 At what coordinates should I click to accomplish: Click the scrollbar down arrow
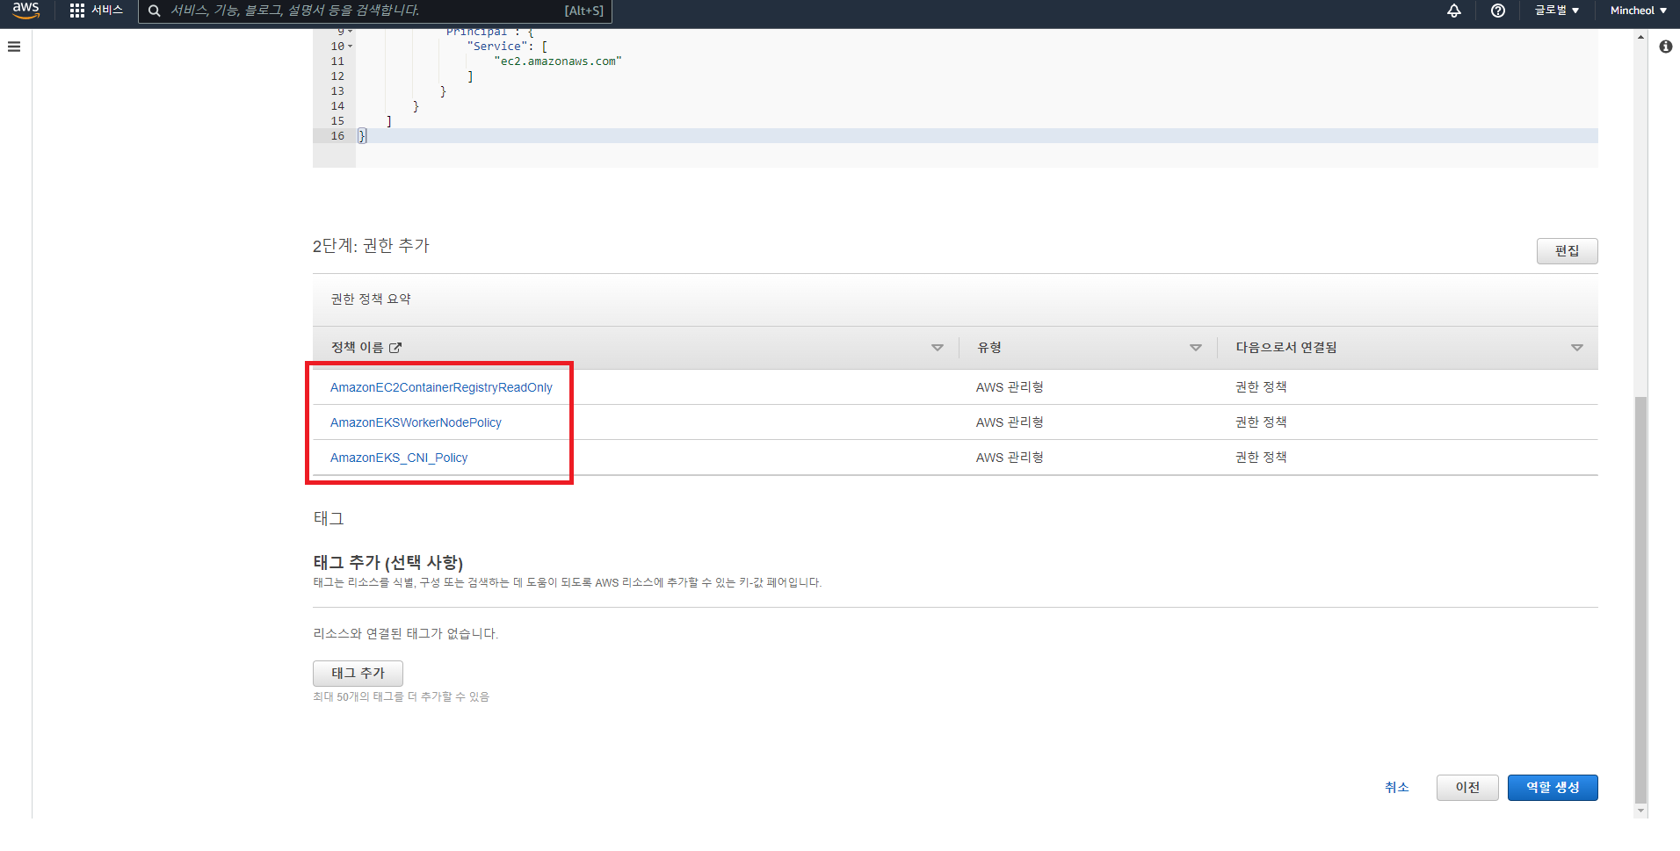coord(1640,811)
